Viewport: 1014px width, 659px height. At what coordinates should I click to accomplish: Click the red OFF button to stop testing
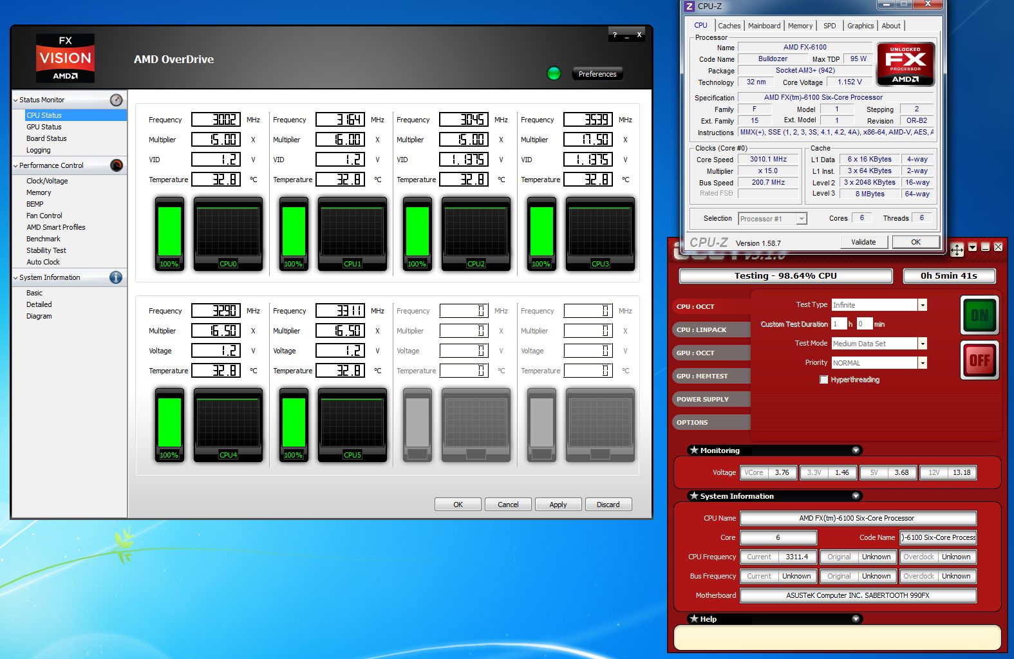[979, 360]
